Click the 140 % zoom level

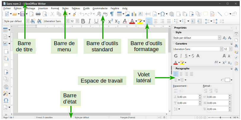click(236, 117)
